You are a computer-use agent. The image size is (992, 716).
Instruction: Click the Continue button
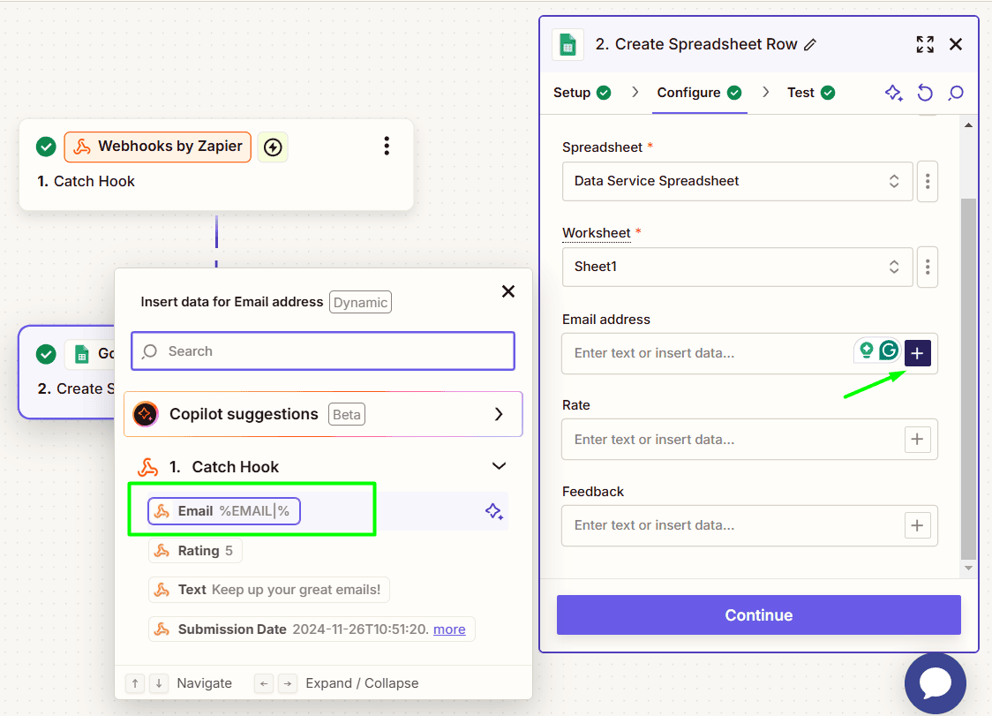pyautogui.click(x=758, y=614)
